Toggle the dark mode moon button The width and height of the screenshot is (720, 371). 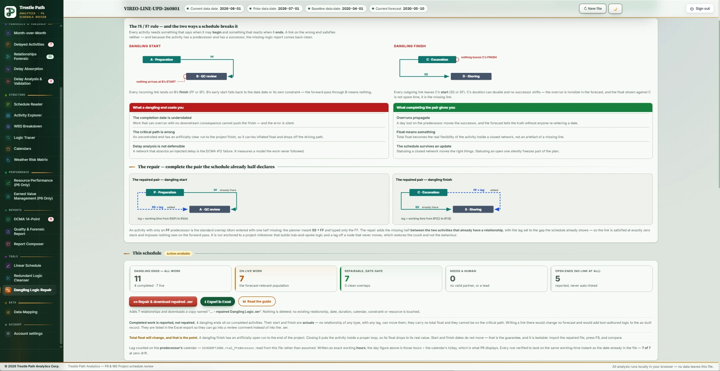(x=615, y=9)
